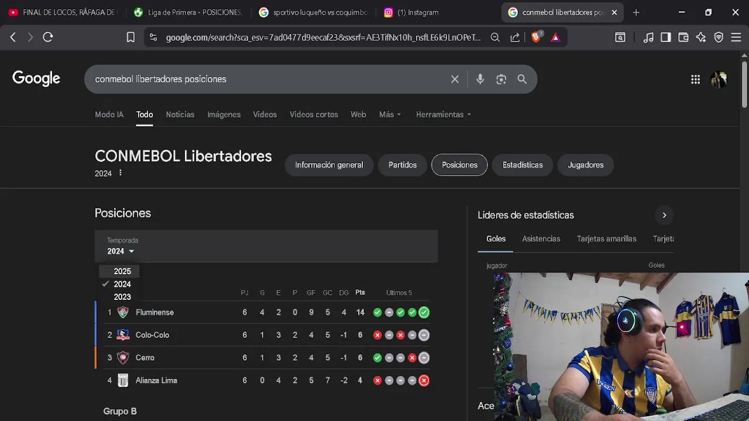The height and width of the screenshot is (421, 749).
Task: Click Fluminense's most recent win result icon
Action: click(x=424, y=312)
